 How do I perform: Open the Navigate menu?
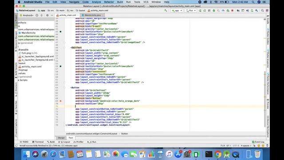pos(74,2)
